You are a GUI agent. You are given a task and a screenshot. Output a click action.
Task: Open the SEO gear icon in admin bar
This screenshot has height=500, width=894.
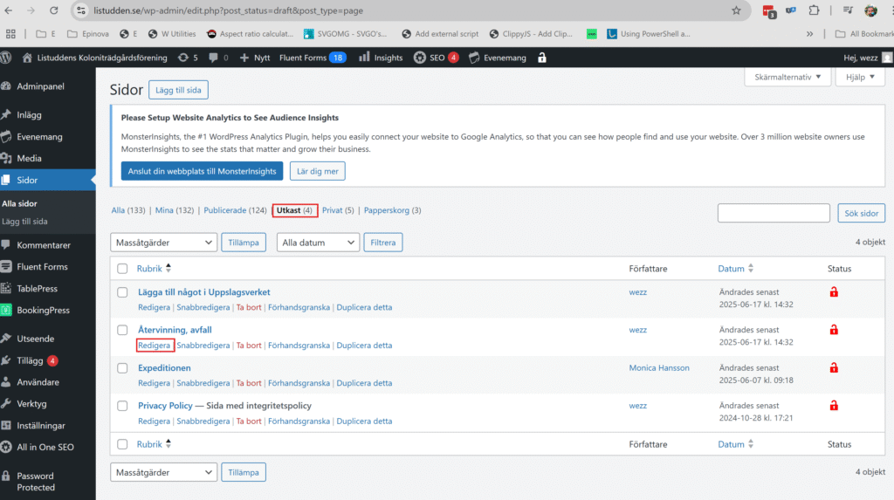coord(420,58)
